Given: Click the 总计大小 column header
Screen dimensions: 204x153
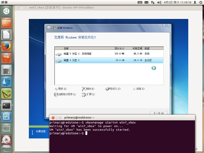Looking at the screenshot, I should (116, 48).
